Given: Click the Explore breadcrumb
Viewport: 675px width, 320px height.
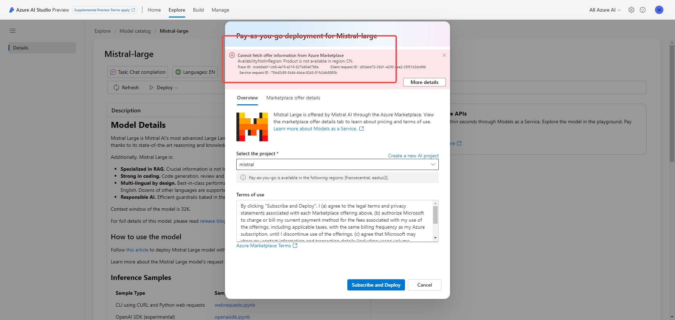Looking at the screenshot, I should pos(103,31).
